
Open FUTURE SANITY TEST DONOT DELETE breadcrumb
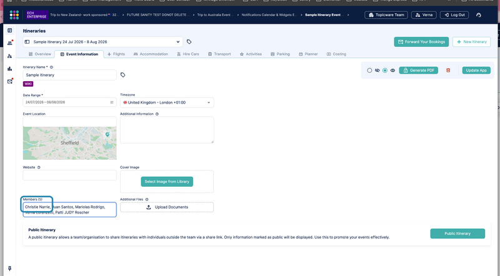click(x=158, y=15)
